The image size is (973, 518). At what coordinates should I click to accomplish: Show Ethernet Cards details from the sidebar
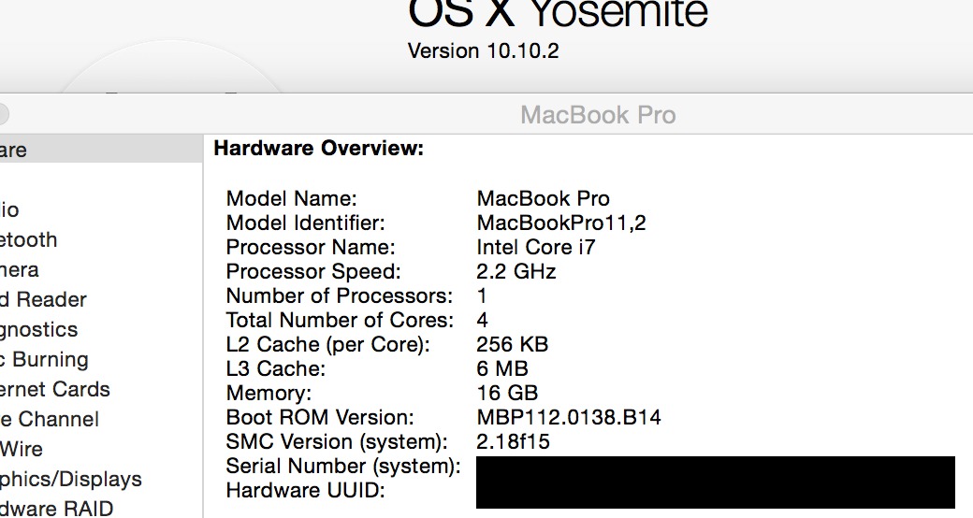click(54, 389)
